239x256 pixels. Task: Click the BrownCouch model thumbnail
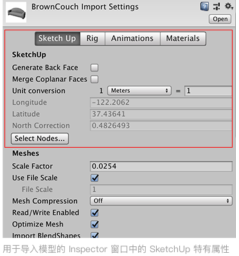coord(16,12)
